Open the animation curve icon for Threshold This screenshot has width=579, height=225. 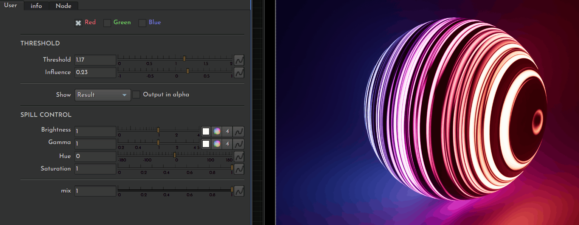tap(239, 60)
